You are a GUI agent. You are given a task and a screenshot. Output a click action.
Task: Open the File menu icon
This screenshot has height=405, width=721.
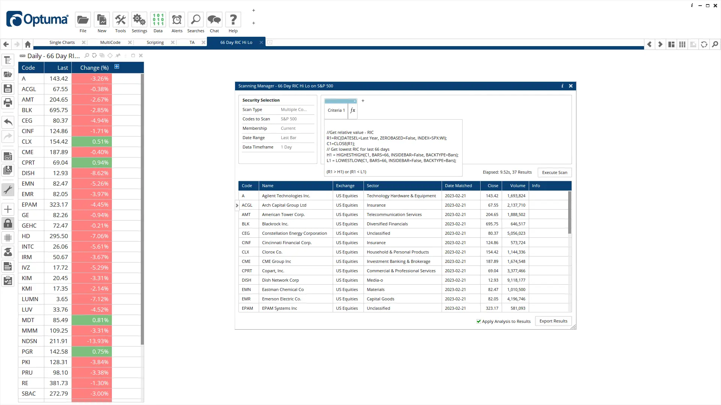tap(83, 20)
